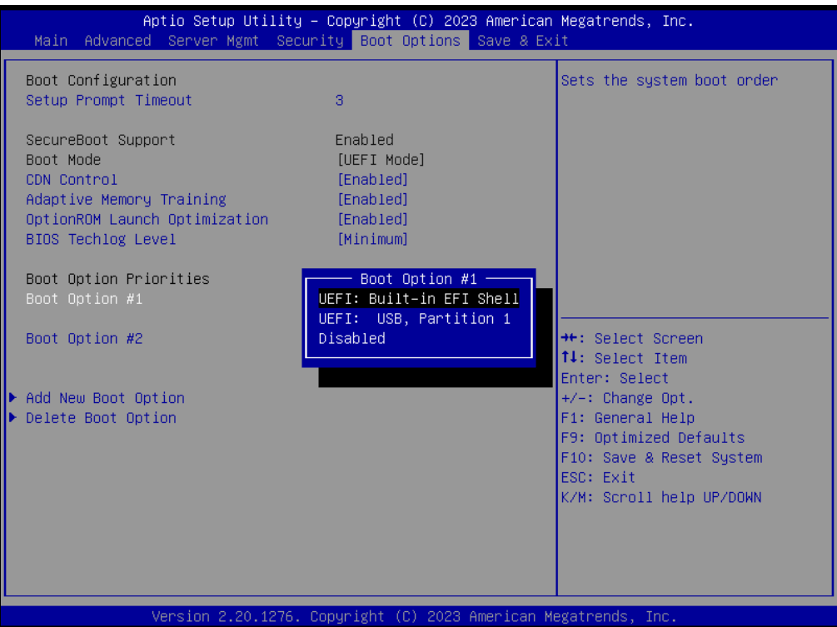Select Boot Option #1 in priorities list
Screen dimensions: 837x627
tap(84, 299)
